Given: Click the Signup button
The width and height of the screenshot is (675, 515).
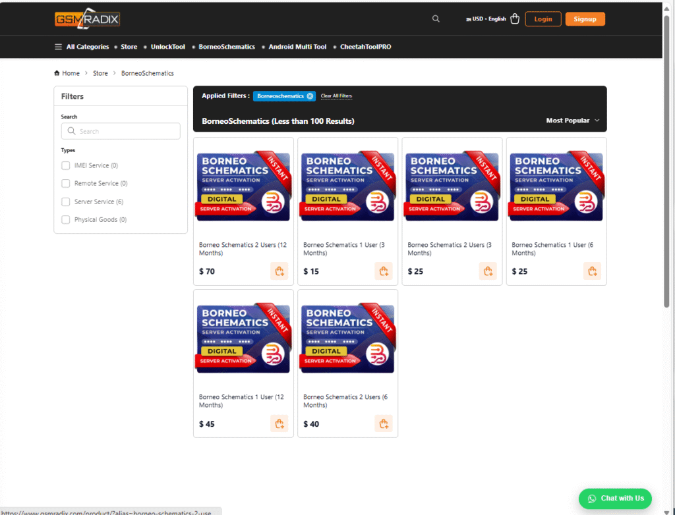Looking at the screenshot, I should 585,19.
